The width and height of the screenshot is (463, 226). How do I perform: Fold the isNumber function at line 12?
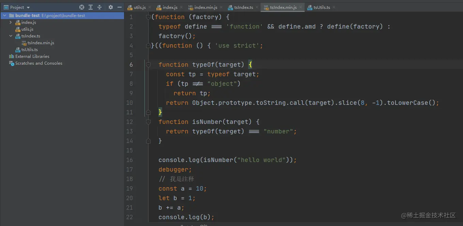pos(148,122)
